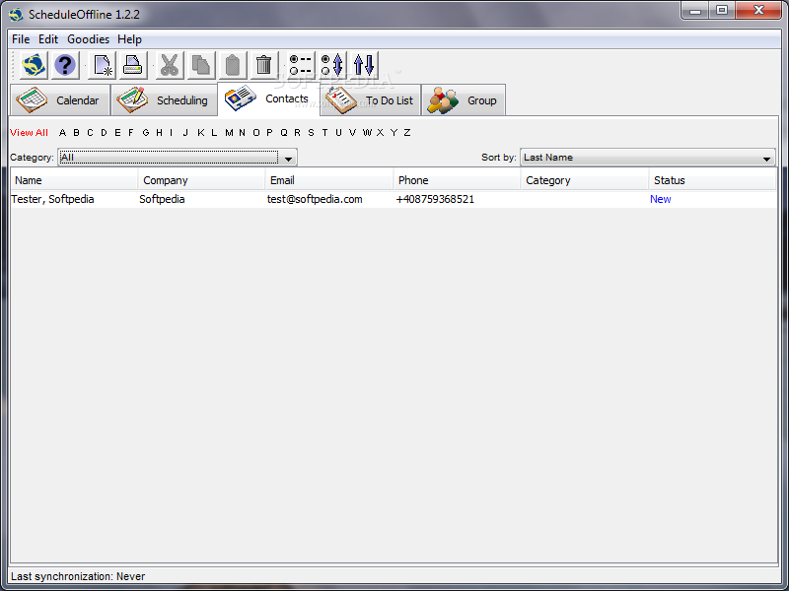Viewport: 789px width, 591px height.
Task: Click the cut scissors icon
Action: 170,65
